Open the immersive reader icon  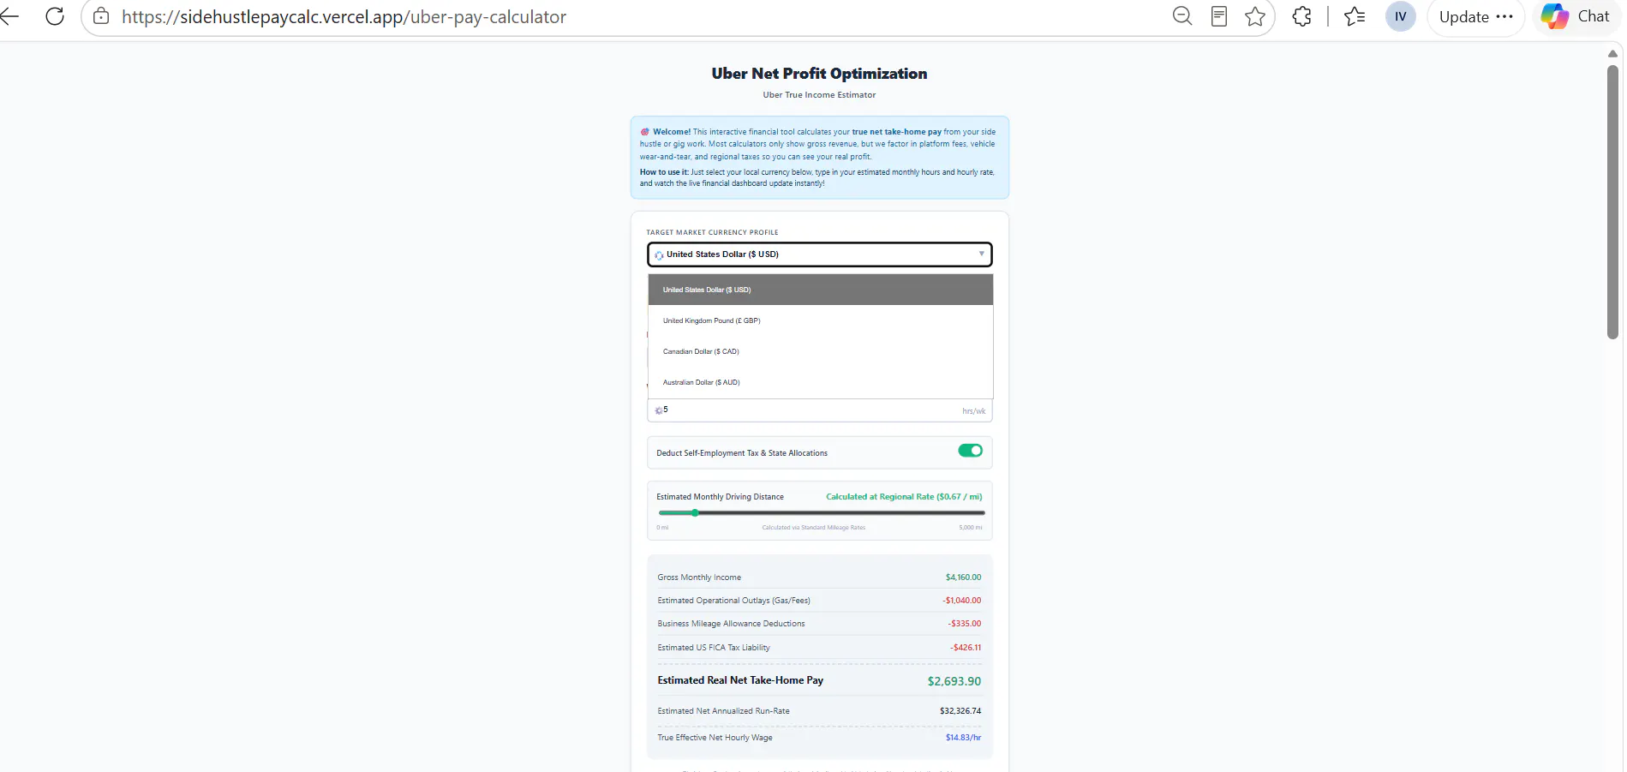click(1219, 16)
